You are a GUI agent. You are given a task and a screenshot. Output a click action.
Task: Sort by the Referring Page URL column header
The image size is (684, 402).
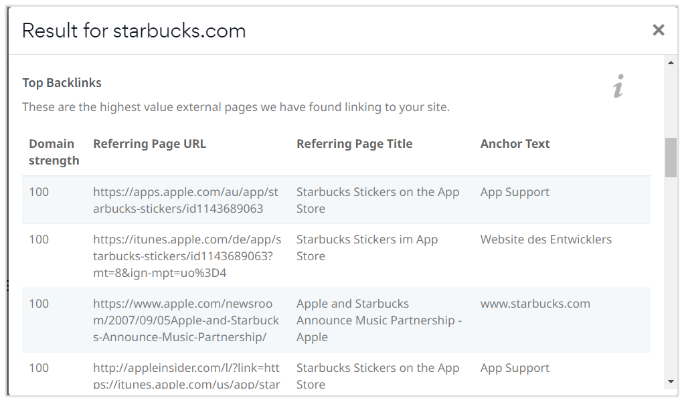pyautogui.click(x=149, y=143)
